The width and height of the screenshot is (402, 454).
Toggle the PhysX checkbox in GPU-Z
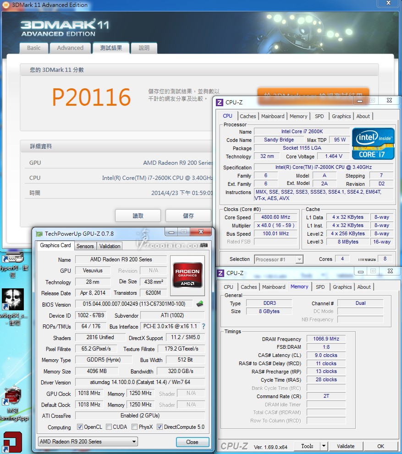(x=134, y=427)
